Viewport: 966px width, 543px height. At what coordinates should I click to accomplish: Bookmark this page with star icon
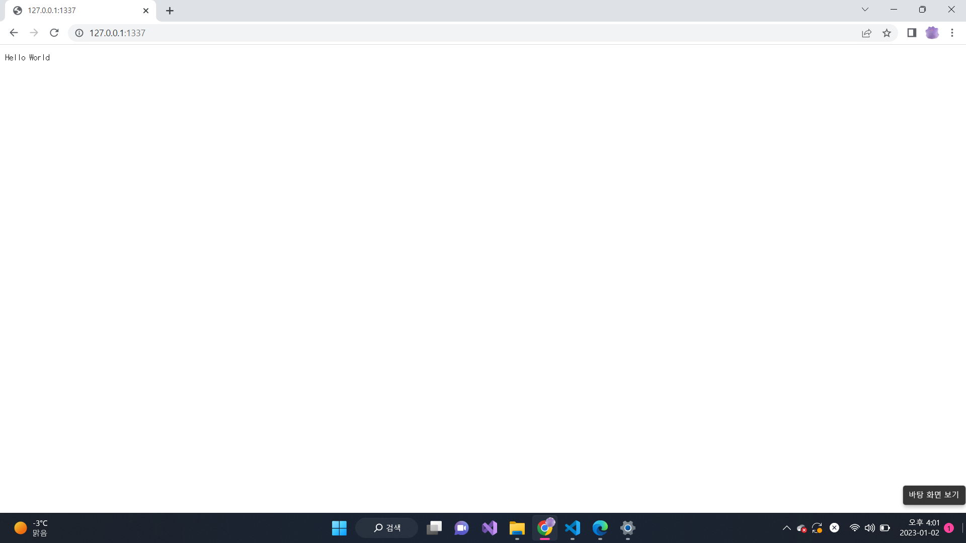(887, 33)
